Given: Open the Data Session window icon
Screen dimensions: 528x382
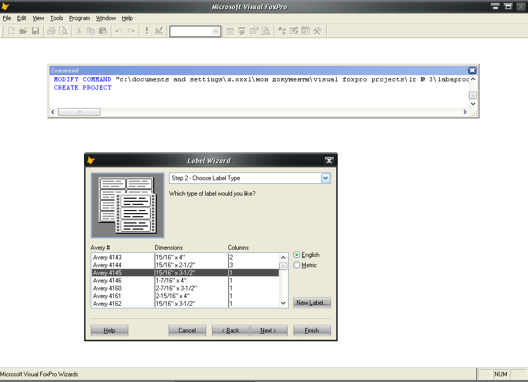Looking at the screenshot, I should point(242,31).
